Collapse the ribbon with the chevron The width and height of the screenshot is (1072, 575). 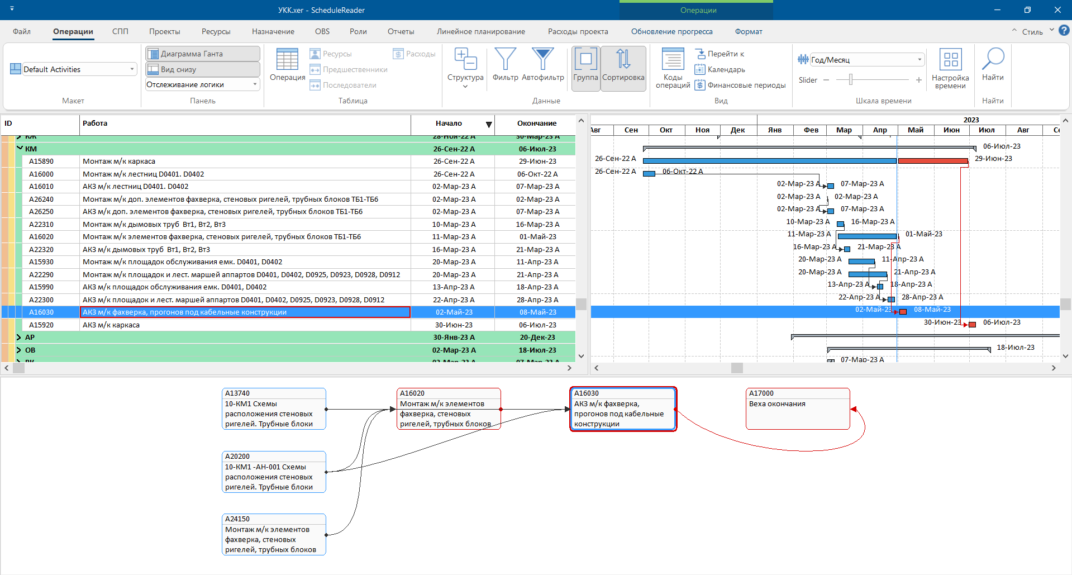[1014, 31]
